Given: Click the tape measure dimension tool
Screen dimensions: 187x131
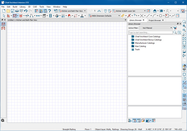Looking at the screenshot, I should [x=123, y=15].
